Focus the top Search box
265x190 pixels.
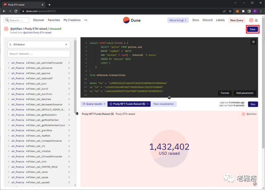[x=17, y=20]
